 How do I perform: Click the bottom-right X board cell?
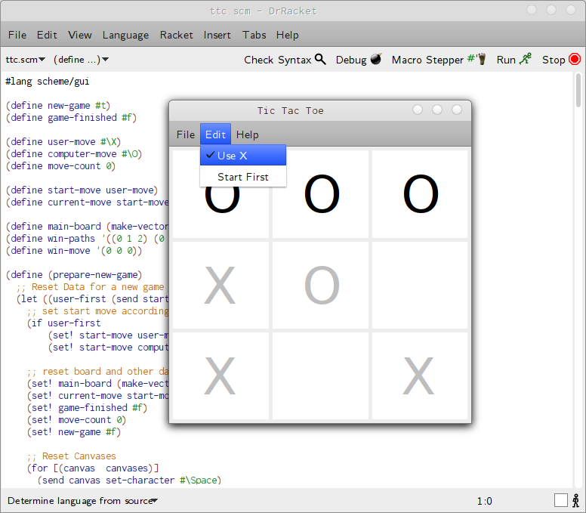[420, 375]
